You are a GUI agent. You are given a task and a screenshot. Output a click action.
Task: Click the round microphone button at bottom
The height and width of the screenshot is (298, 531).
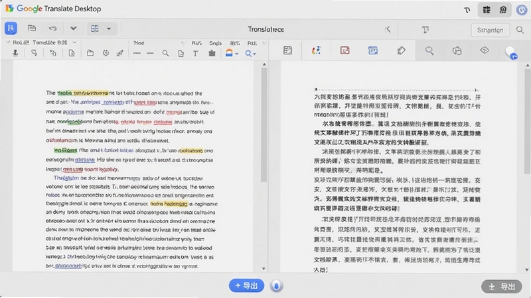click(x=276, y=286)
